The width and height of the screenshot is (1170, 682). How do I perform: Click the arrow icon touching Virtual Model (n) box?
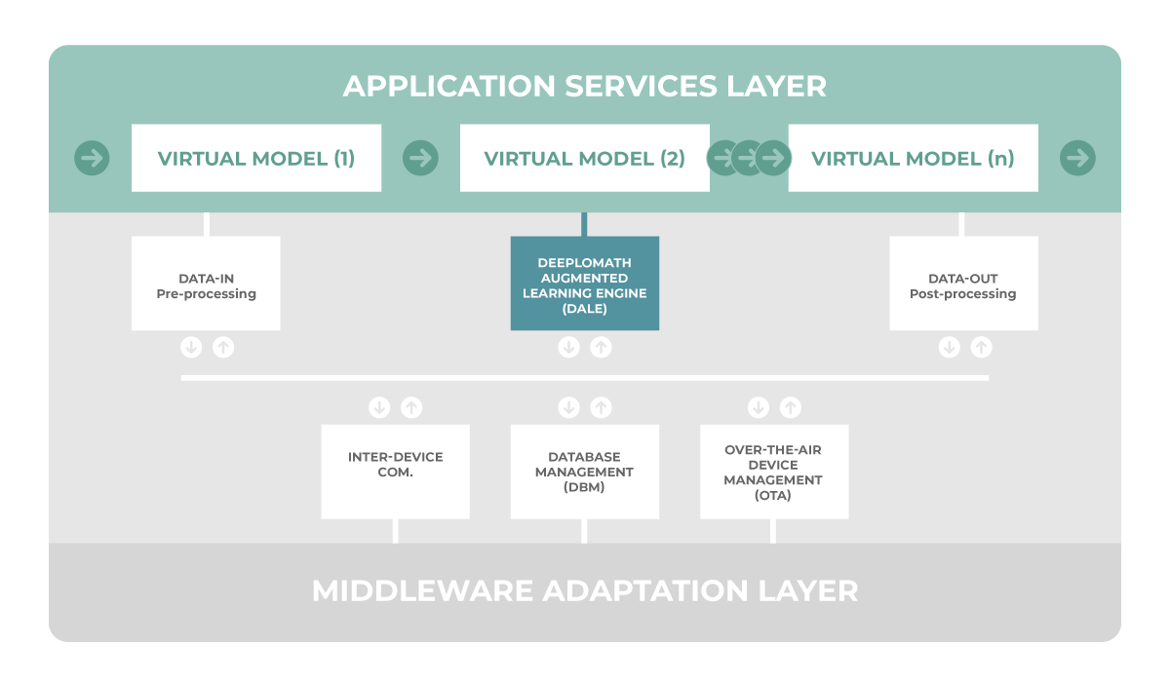(773, 158)
